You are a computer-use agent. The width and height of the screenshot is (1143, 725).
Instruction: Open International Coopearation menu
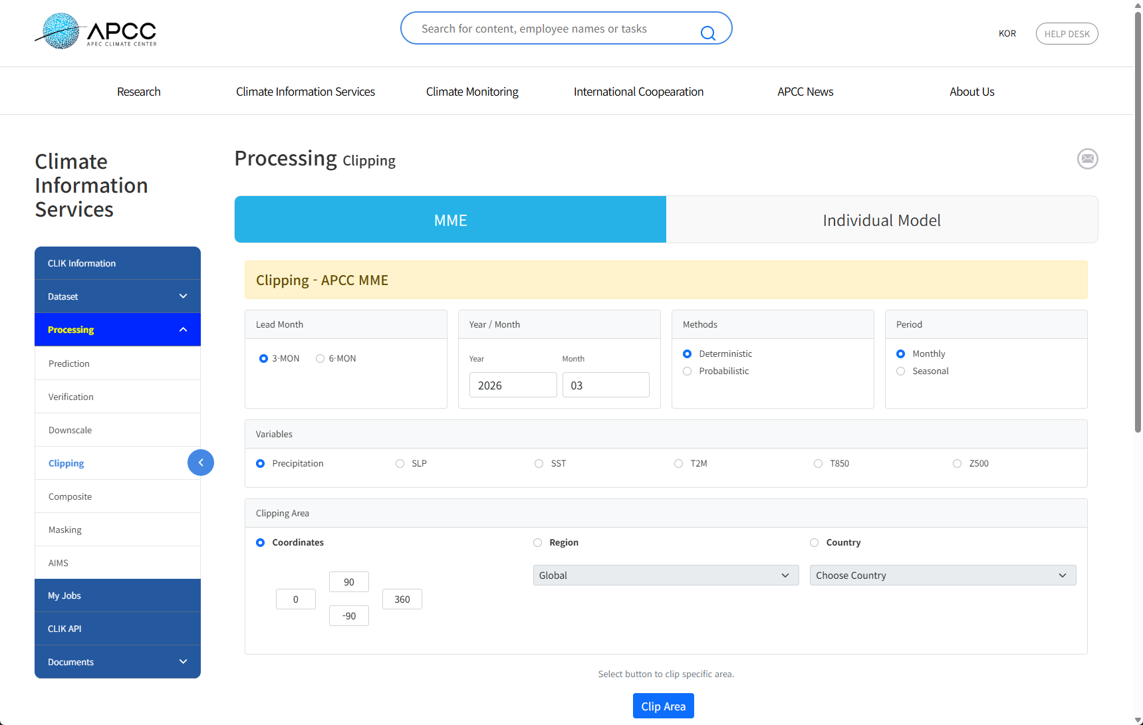(638, 92)
